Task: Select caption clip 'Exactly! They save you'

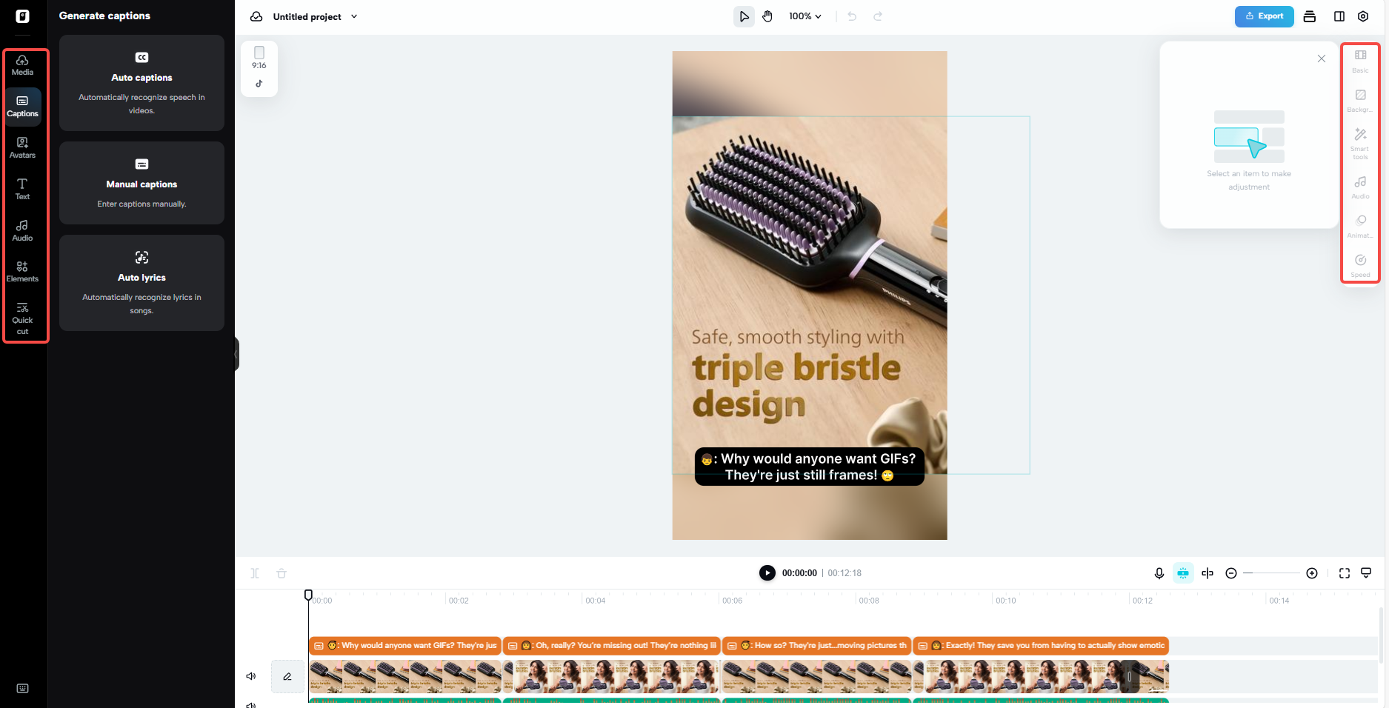Action: pyautogui.click(x=1041, y=646)
